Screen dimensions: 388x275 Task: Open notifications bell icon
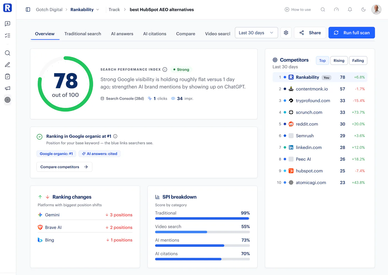(350, 9)
